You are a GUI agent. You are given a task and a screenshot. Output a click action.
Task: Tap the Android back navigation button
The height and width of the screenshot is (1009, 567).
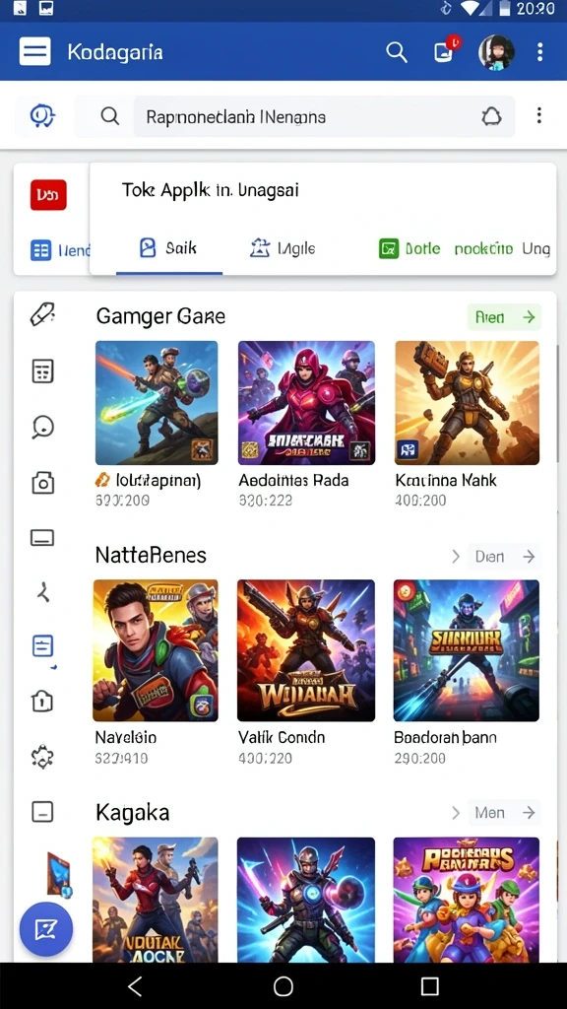point(135,985)
